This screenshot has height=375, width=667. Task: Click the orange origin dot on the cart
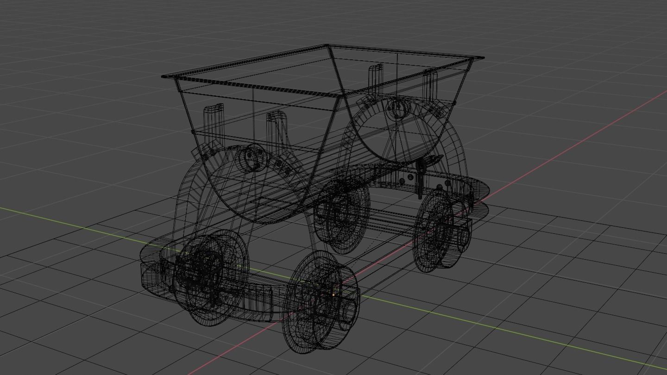point(333,294)
